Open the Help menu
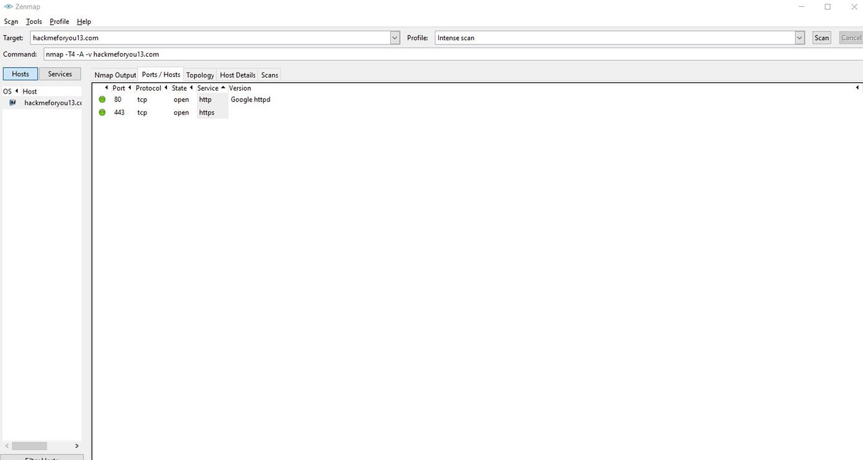The height and width of the screenshot is (460, 863). click(x=84, y=22)
